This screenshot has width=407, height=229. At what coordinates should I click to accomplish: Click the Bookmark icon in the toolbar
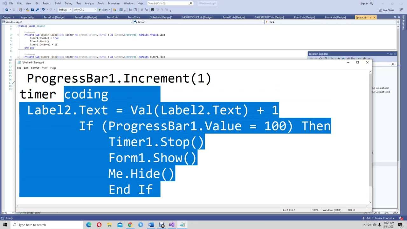point(152,10)
